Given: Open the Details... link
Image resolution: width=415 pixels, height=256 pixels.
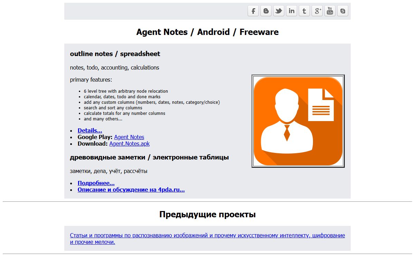Looking at the screenshot, I should point(90,130).
